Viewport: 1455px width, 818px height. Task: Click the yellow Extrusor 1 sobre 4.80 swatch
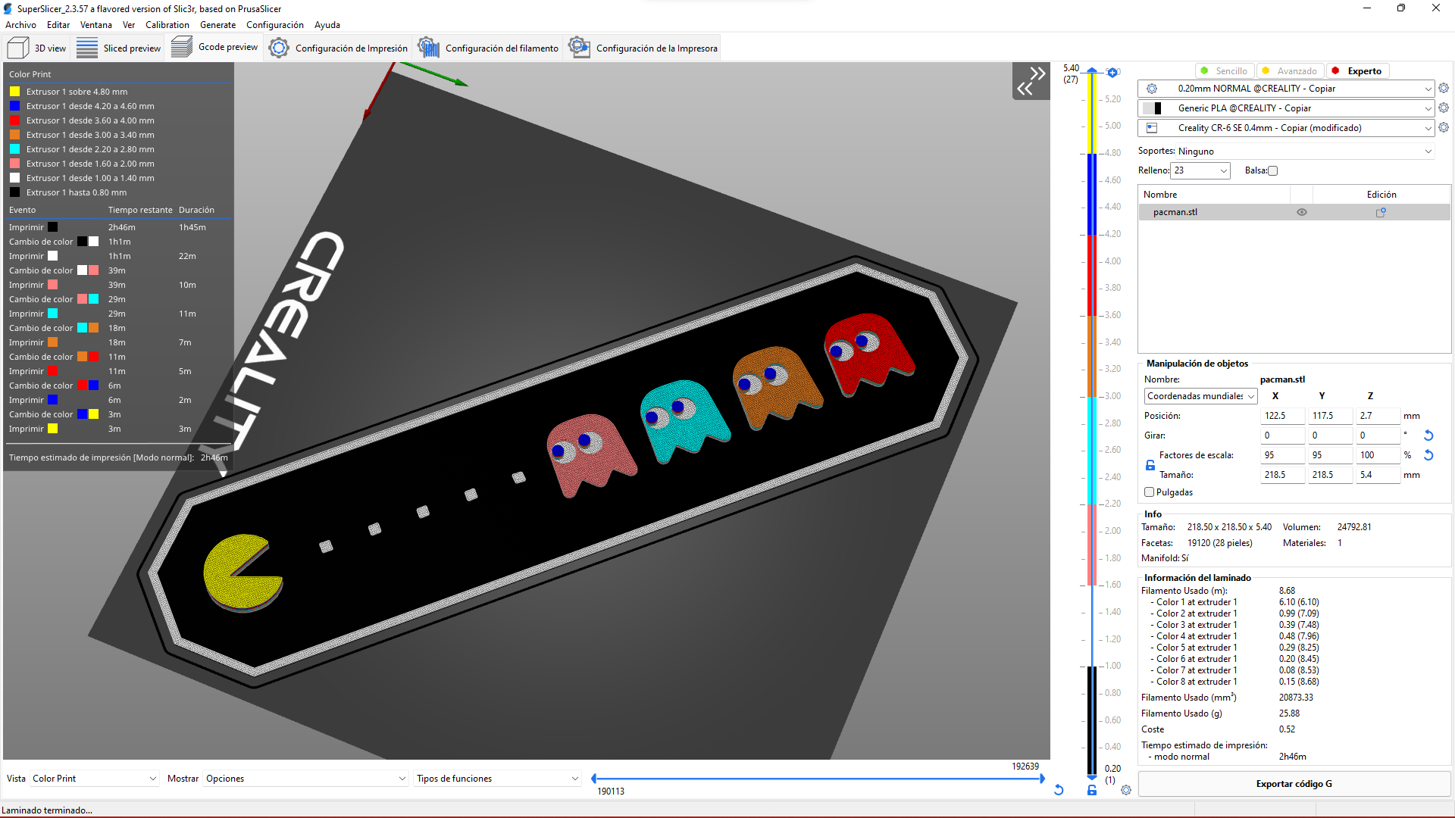click(x=14, y=92)
